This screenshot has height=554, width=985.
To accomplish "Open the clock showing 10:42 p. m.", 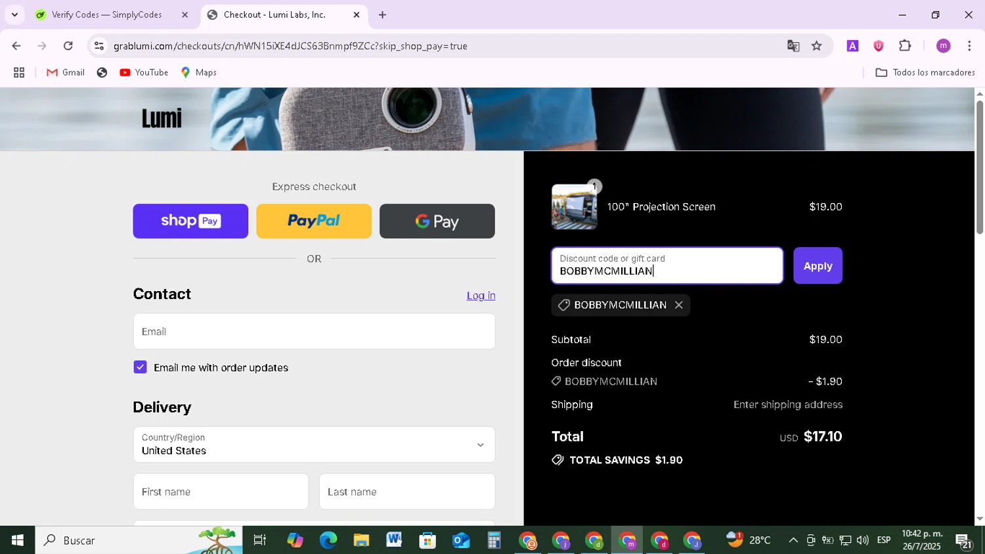I will click(922, 540).
